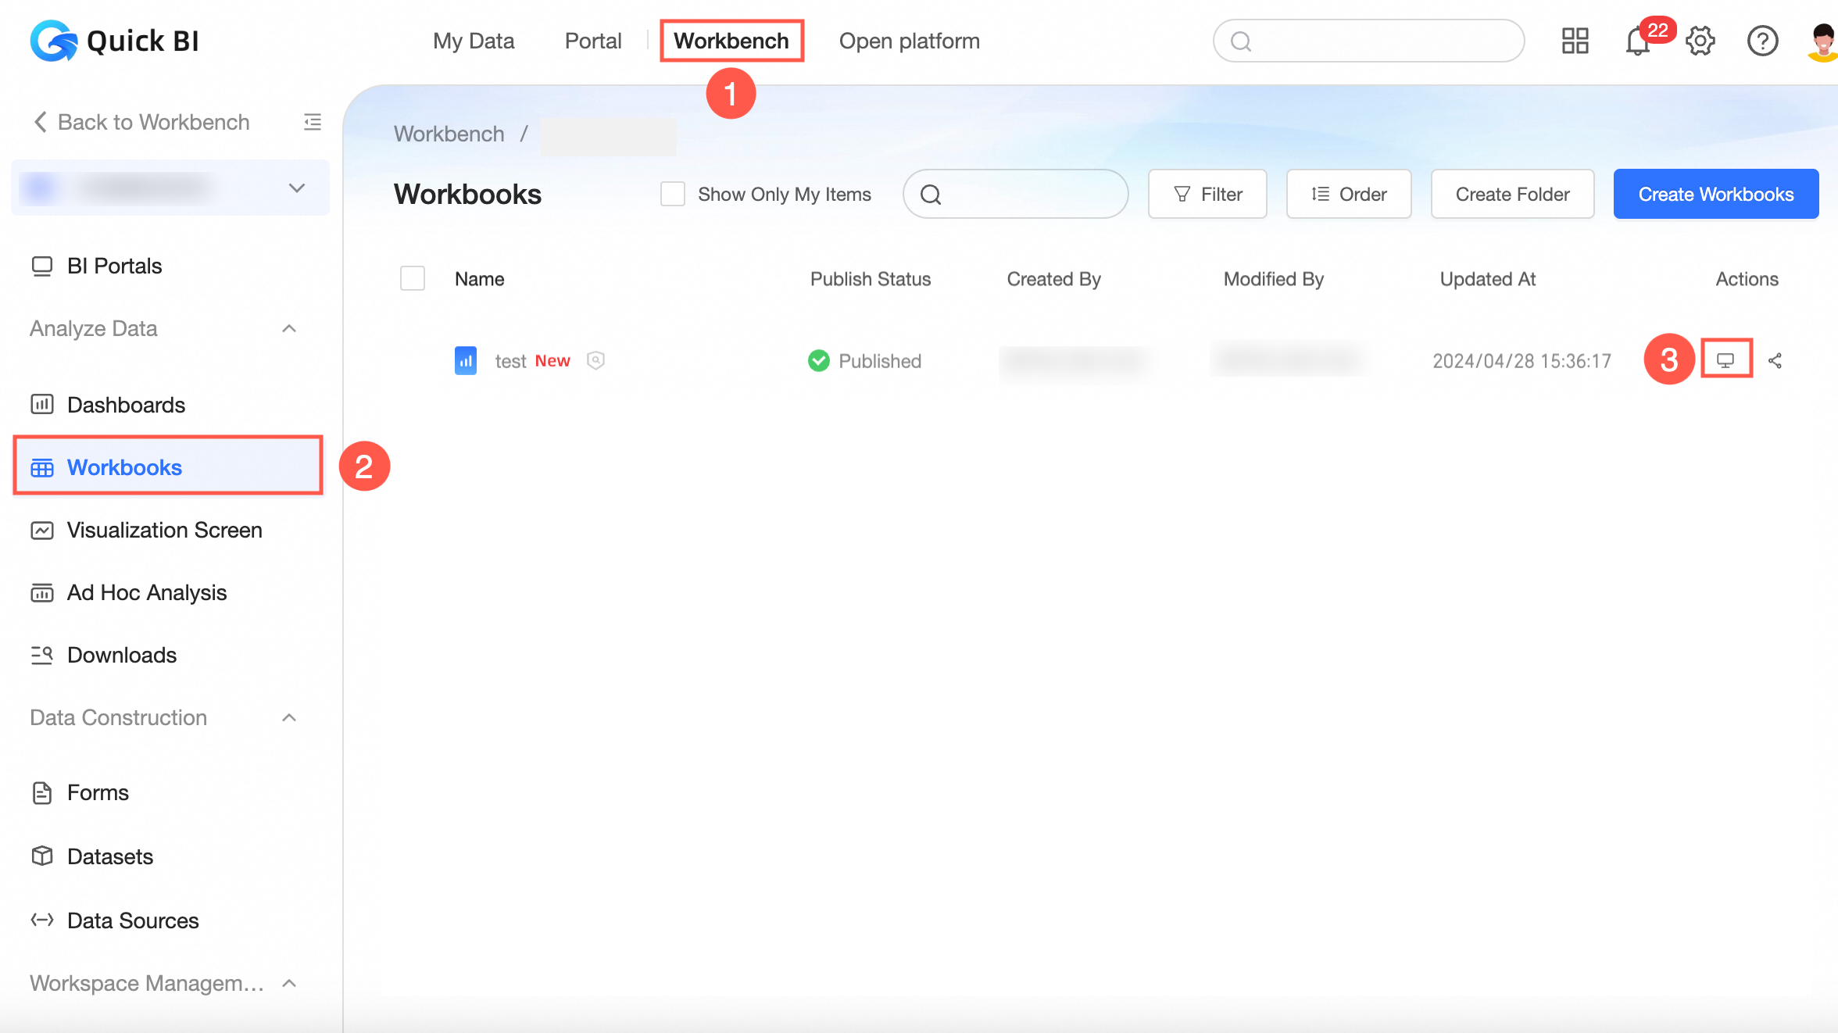Collapse the sidebar menu icon
This screenshot has height=1033, width=1838.
[312, 122]
